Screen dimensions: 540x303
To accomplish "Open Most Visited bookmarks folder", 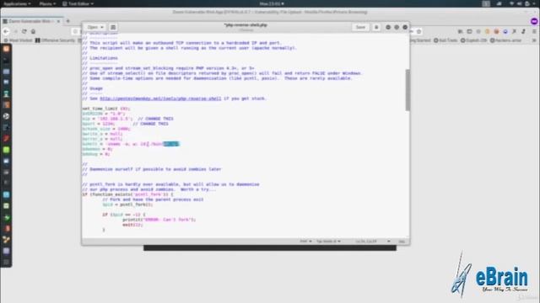I will click(x=18, y=40).
